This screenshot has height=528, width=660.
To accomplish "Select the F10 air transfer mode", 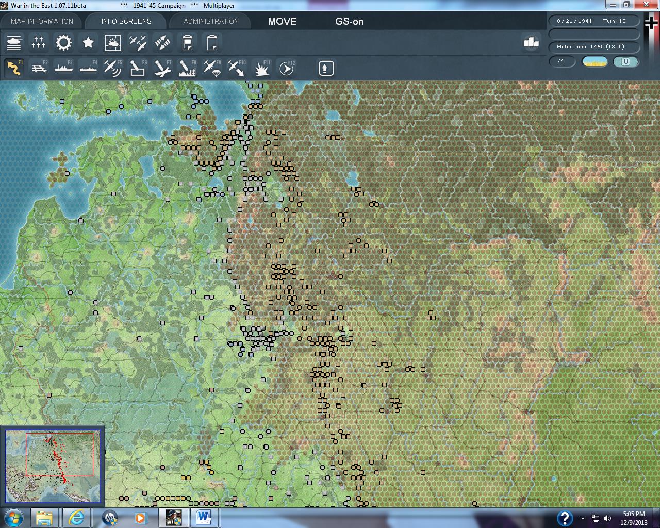I will (x=237, y=68).
